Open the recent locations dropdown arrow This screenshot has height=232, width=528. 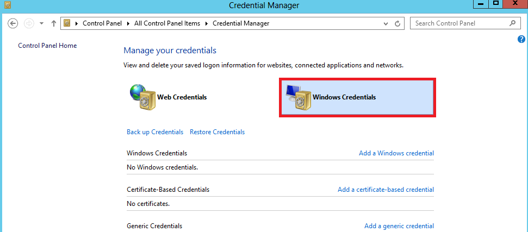42,23
